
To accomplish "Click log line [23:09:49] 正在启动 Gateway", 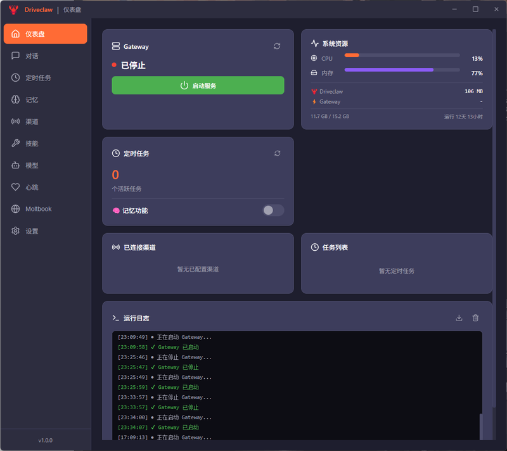I will click(x=165, y=337).
